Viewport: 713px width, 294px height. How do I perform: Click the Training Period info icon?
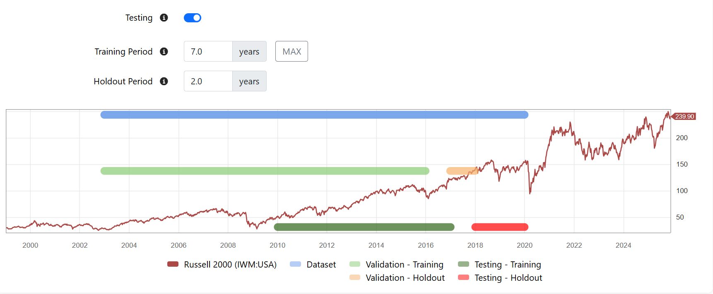tap(164, 52)
